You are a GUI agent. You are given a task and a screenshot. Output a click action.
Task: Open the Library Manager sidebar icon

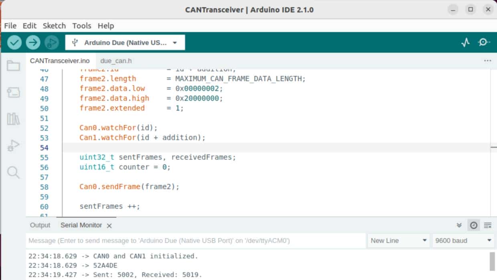click(14, 118)
